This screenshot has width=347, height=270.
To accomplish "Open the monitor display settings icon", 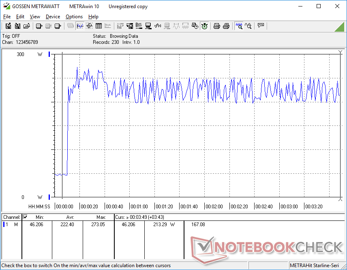I will click(x=148, y=26).
